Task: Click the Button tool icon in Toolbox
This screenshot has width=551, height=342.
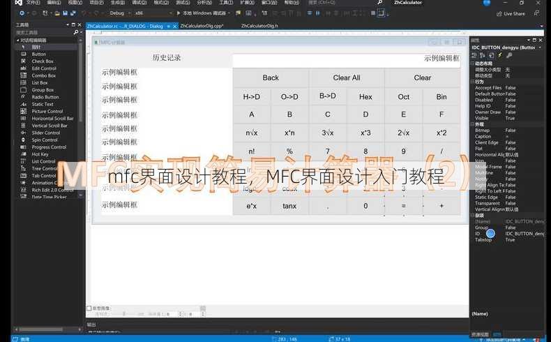Action: [24, 54]
